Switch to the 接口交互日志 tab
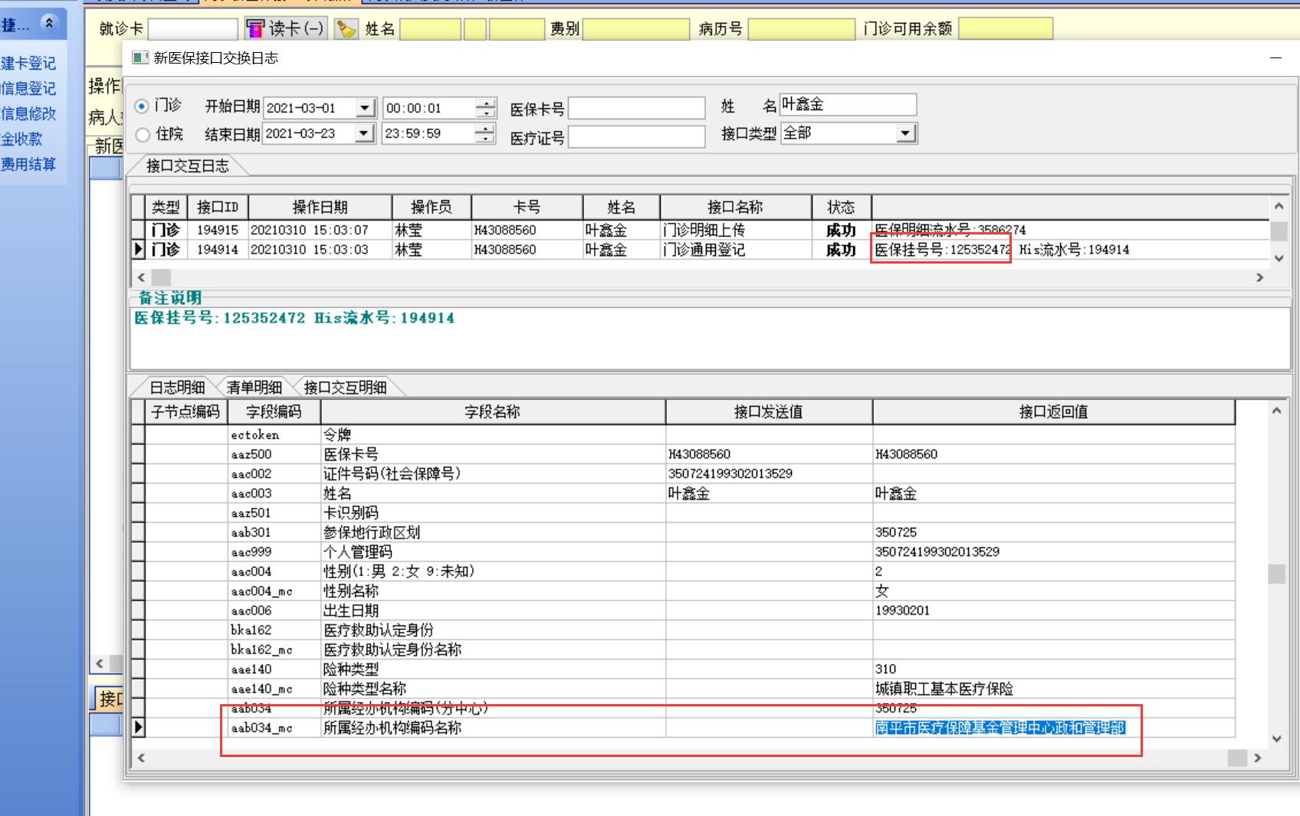1300x816 pixels. click(x=188, y=166)
